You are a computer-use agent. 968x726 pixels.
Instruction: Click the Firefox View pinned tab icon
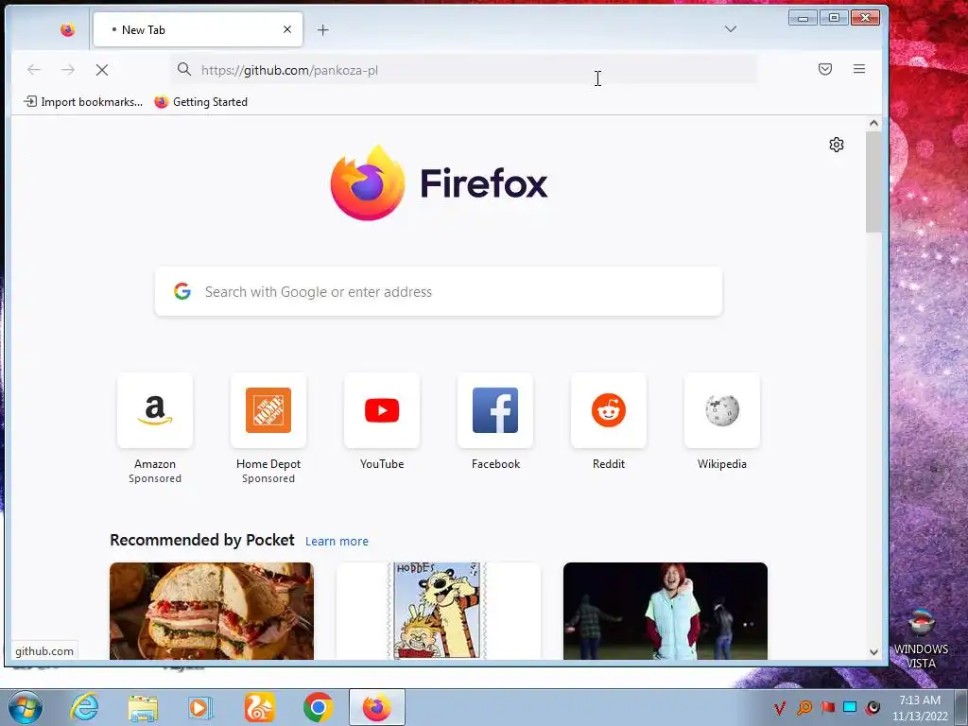point(67,29)
